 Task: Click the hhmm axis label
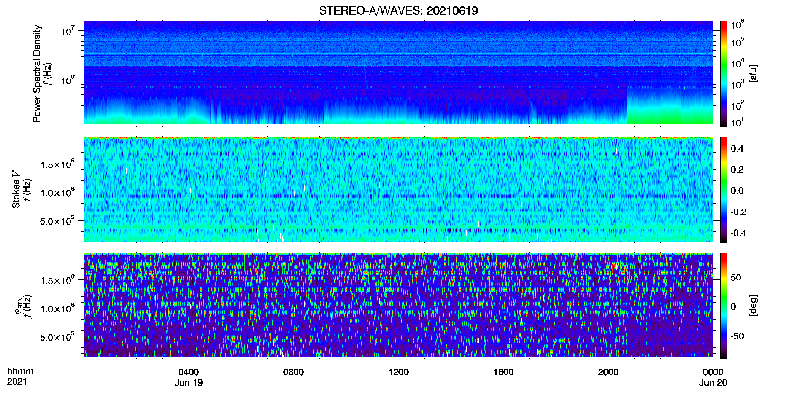pos(21,371)
